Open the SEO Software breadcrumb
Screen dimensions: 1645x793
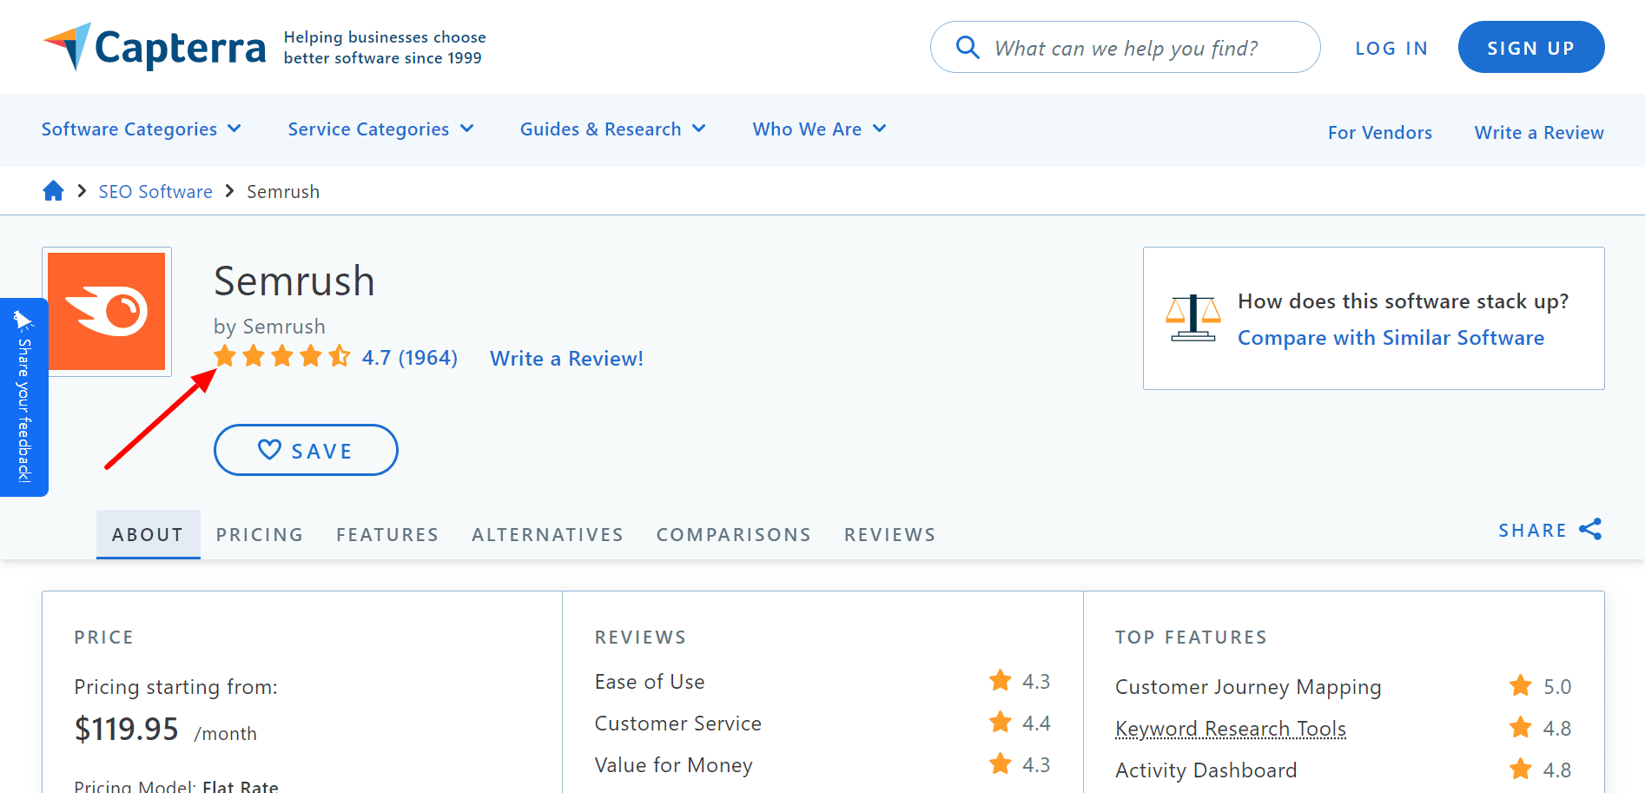click(155, 192)
